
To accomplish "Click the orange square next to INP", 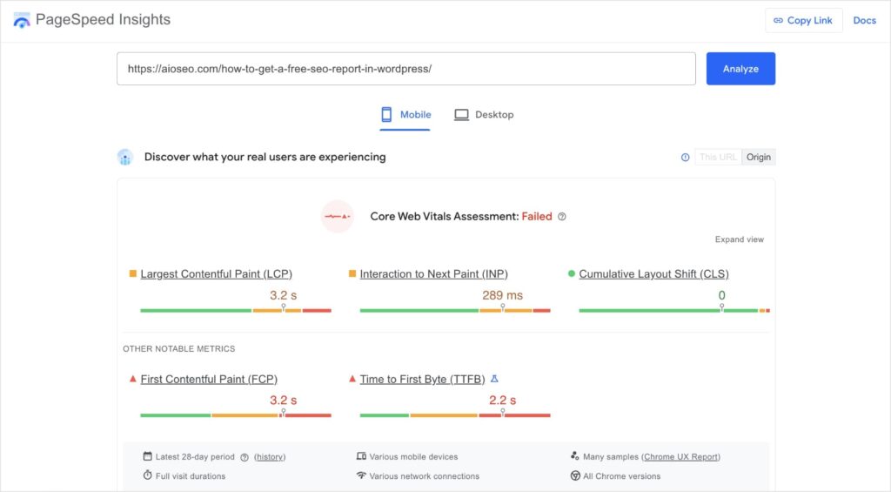I will click(x=352, y=273).
